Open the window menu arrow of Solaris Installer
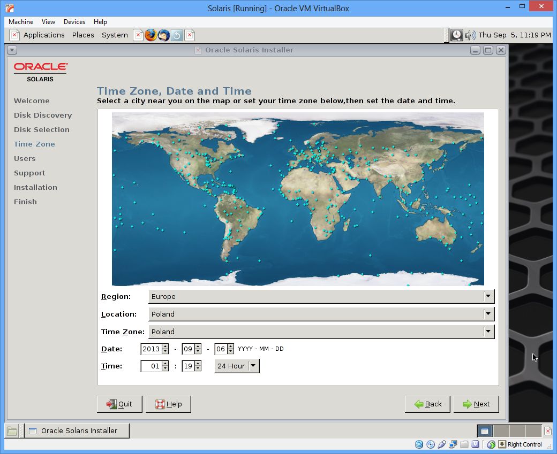Image resolution: width=557 pixels, height=454 pixels. [12, 50]
